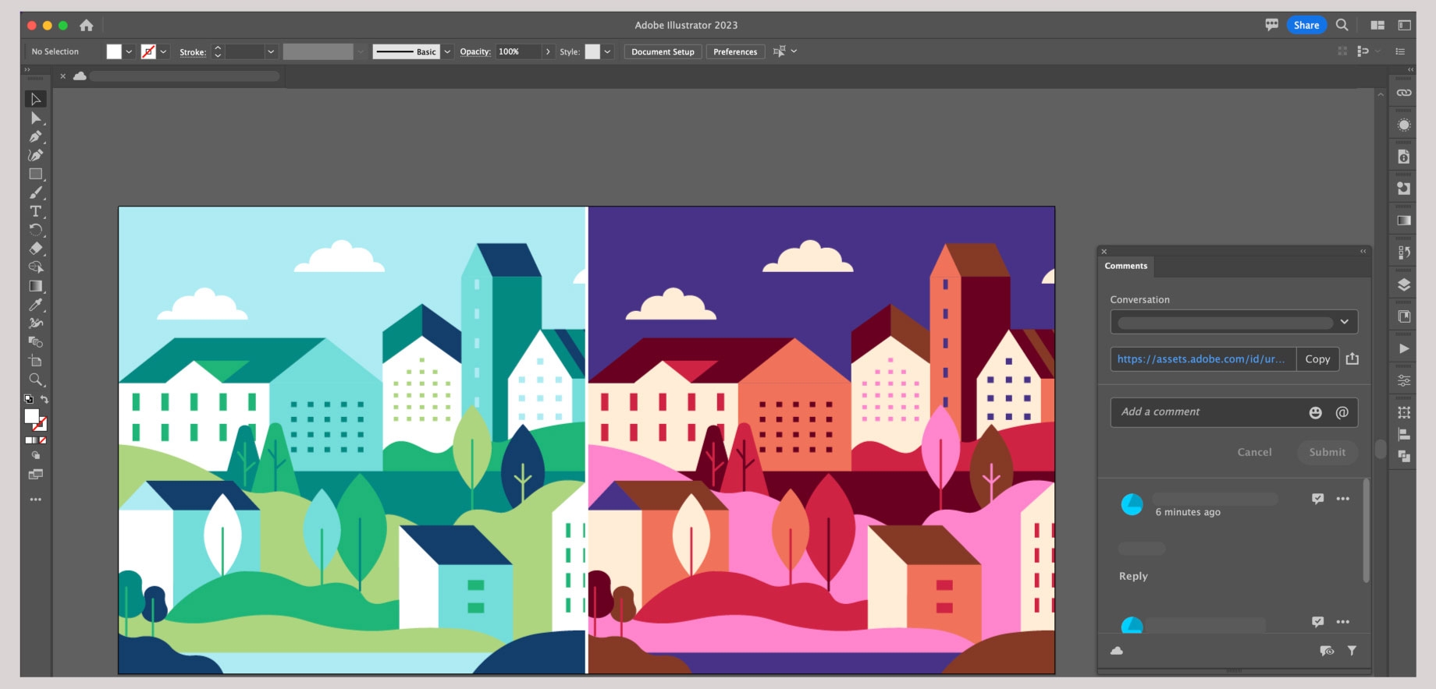The image size is (1436, 689).
Task: Open the Basic brush definition dropdown
Action: click(x=447, y=51)
